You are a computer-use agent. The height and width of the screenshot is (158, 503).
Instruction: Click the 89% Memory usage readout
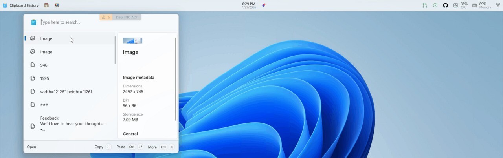tap(485, 5)
